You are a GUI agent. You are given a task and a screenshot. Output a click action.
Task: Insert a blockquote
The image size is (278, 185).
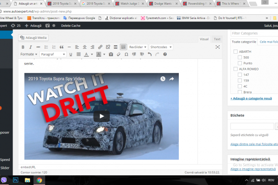pyautogui.click(x=62, y=47)
